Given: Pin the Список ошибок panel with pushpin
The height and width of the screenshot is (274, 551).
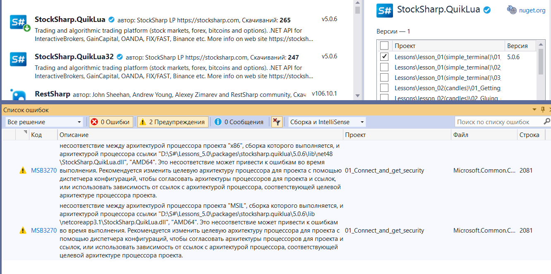Looking at the screenshot, I should pyautogui.click(x=543, y=110).
